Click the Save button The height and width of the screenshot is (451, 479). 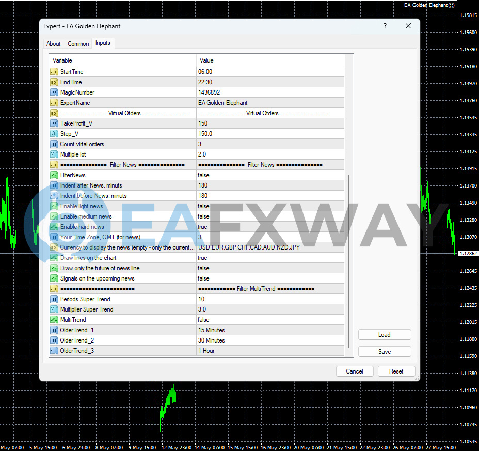385,352
